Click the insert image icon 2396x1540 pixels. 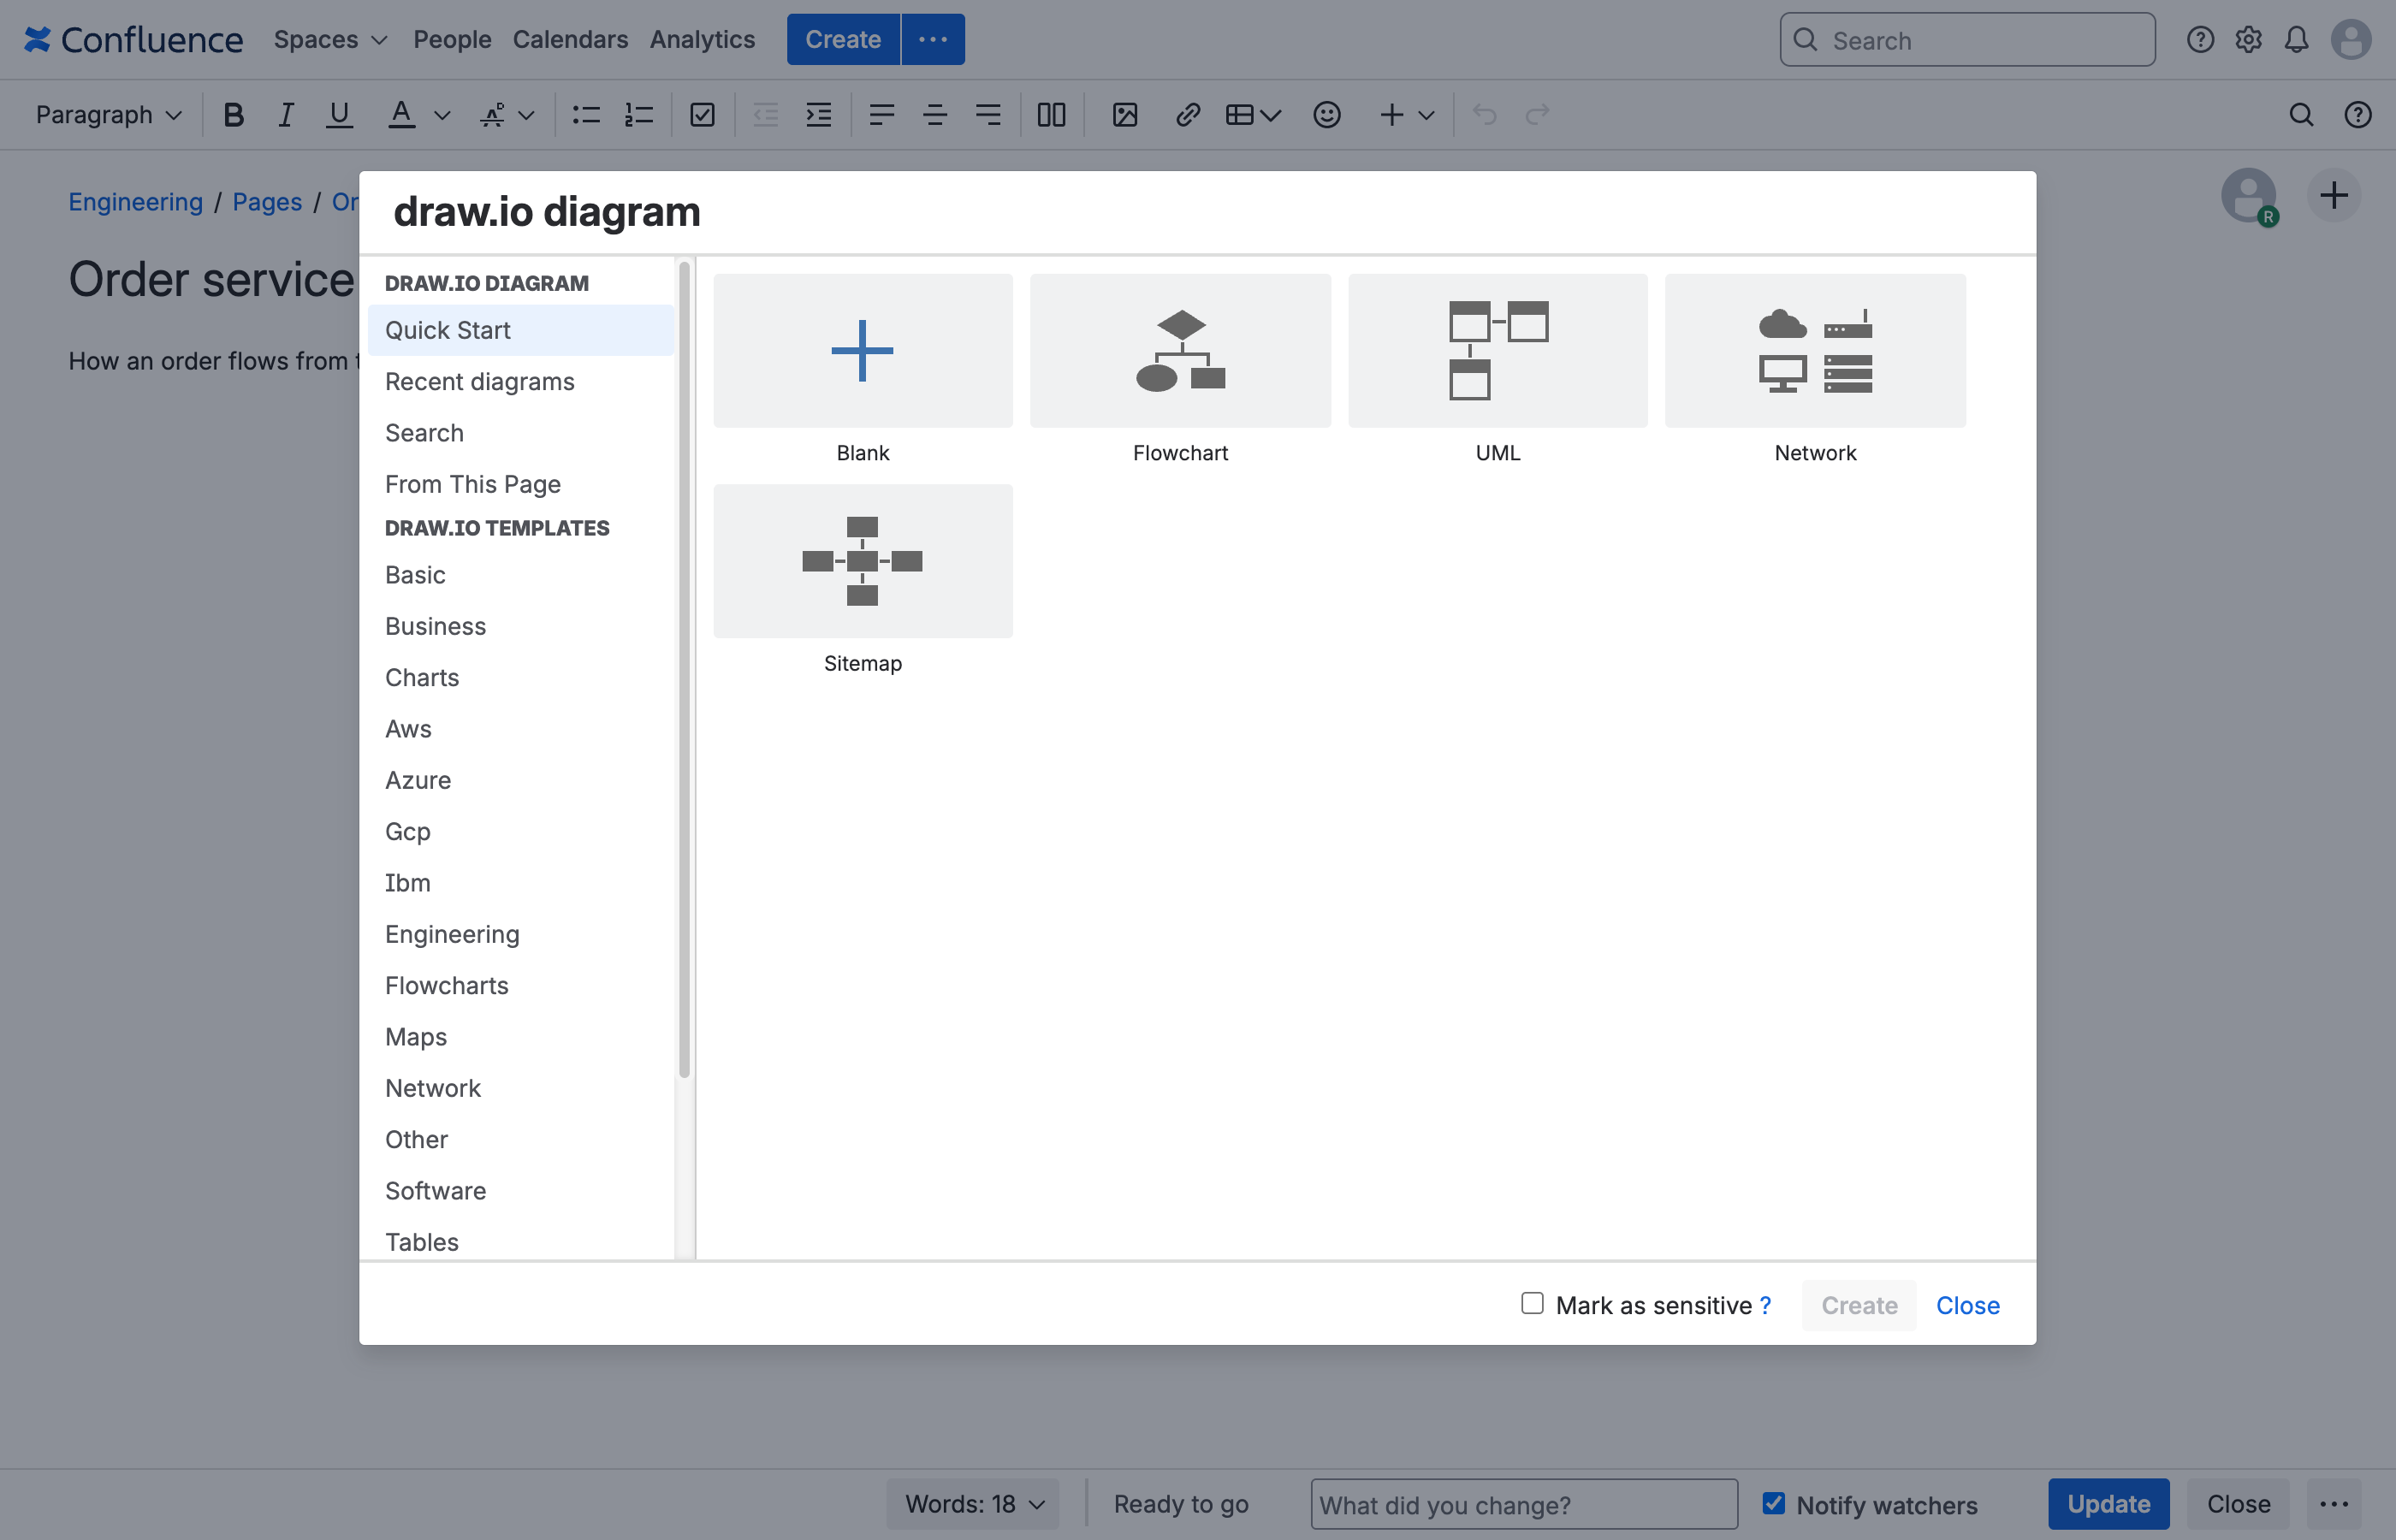pyautogui.click(x=1125, y=115)
